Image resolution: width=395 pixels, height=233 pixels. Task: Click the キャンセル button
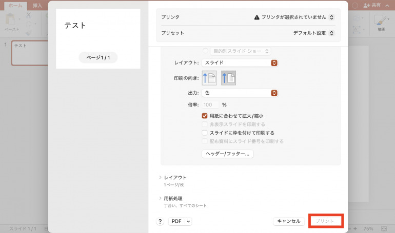(x=288, y=221)
